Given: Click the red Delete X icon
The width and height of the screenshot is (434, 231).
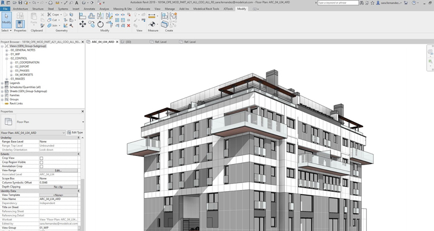Looking at the screenshot, I should click(128, 25).
